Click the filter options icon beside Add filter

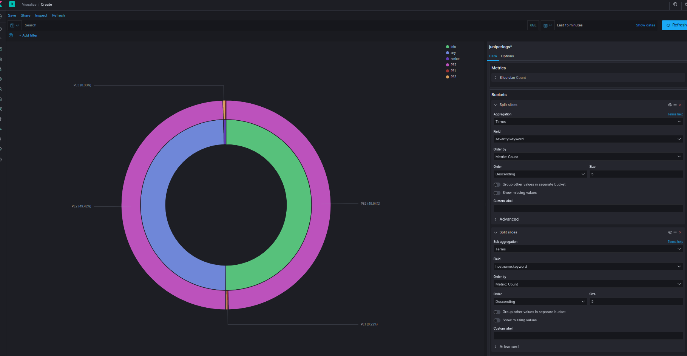pos(11,35)
